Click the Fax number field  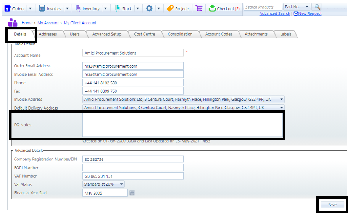point(133,91)
